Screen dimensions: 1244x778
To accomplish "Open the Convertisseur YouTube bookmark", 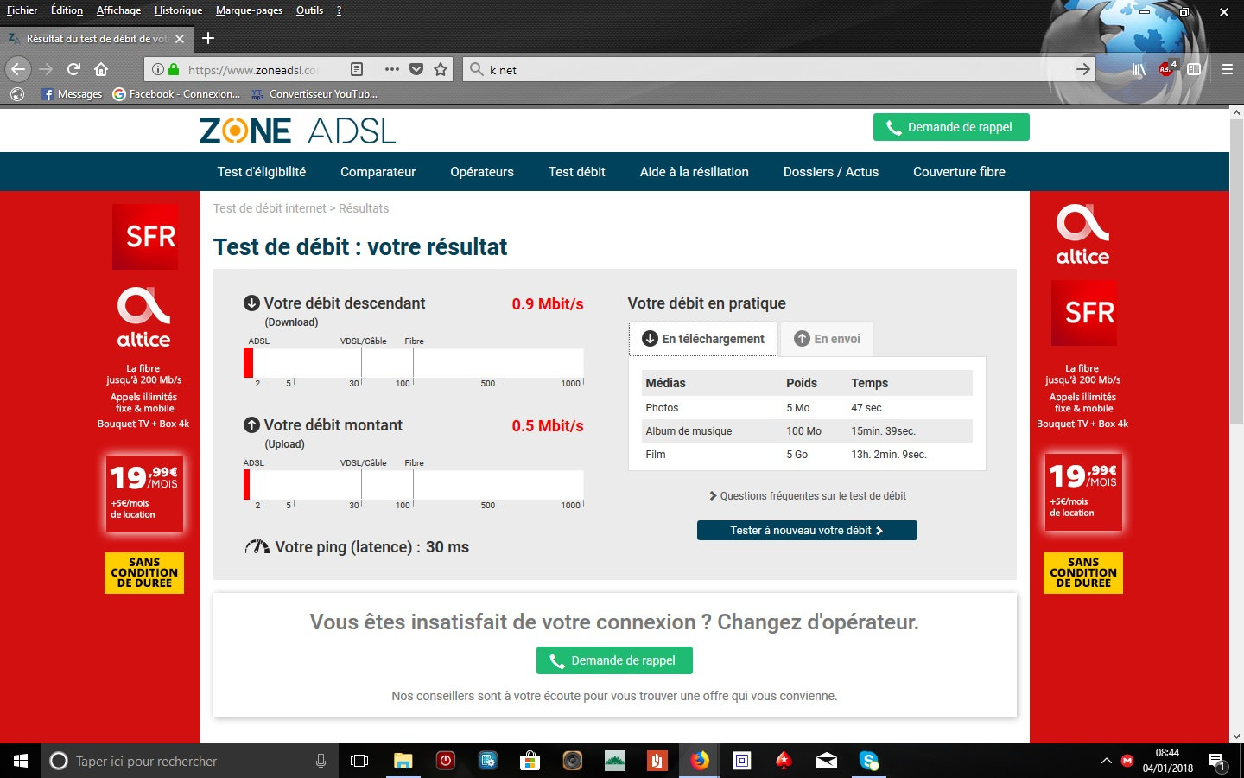I will [x=314, y=94].
